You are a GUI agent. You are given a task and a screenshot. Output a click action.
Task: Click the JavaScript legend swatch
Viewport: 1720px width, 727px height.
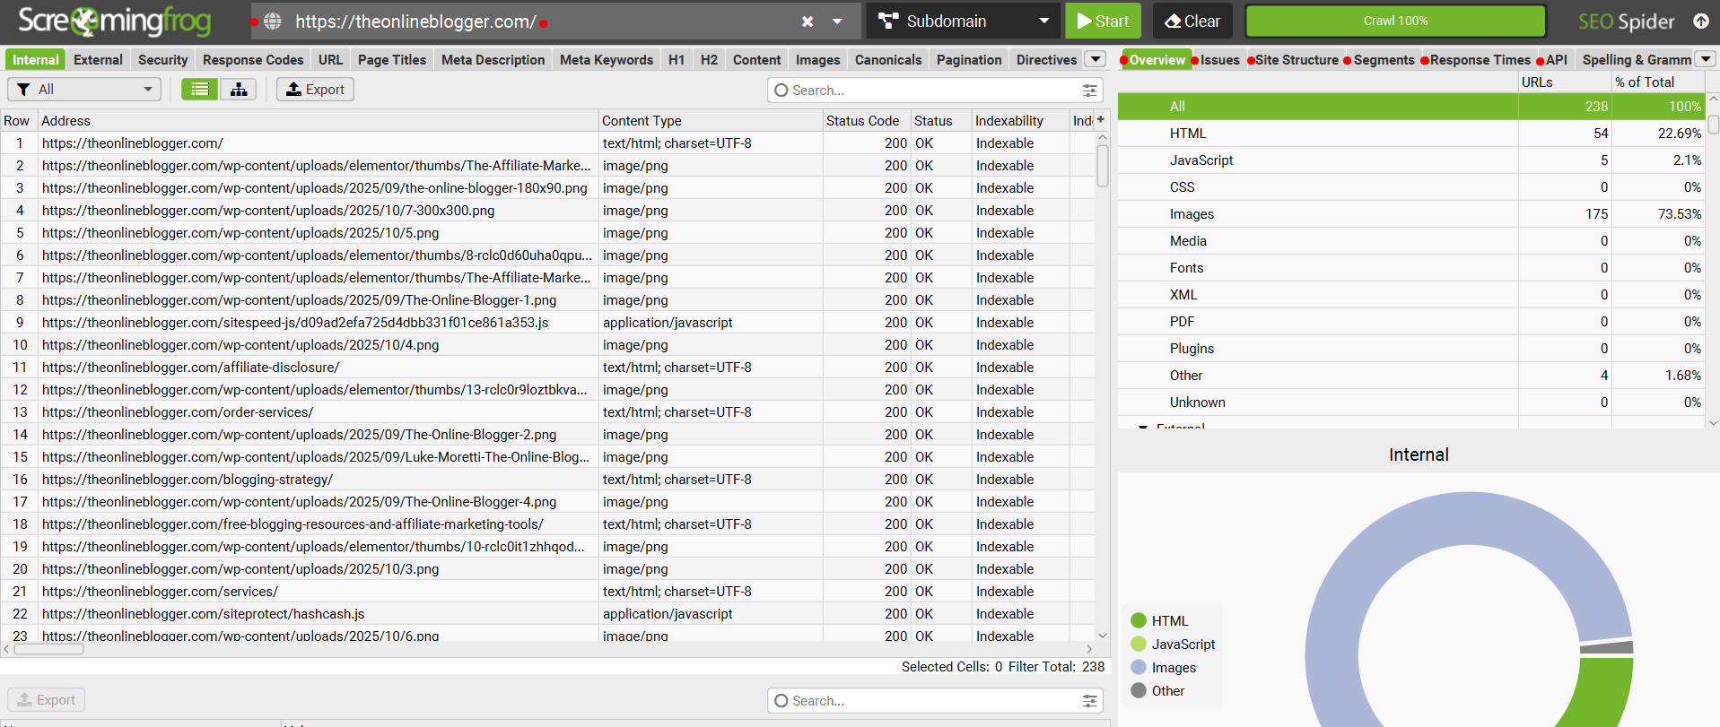point(1139,644)
